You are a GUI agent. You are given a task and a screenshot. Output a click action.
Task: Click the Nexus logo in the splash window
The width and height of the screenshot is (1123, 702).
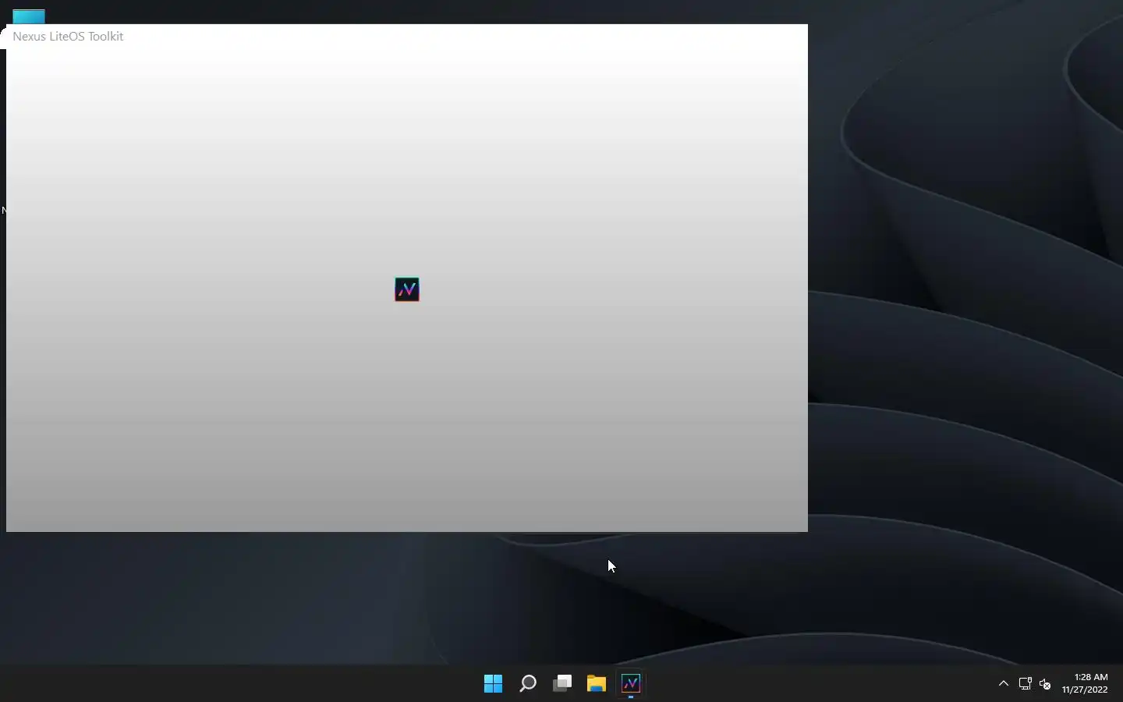point(407,289)
